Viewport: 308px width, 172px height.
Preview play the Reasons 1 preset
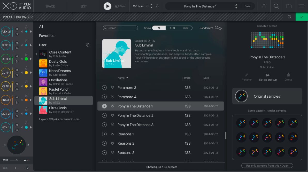pos(104,134)
